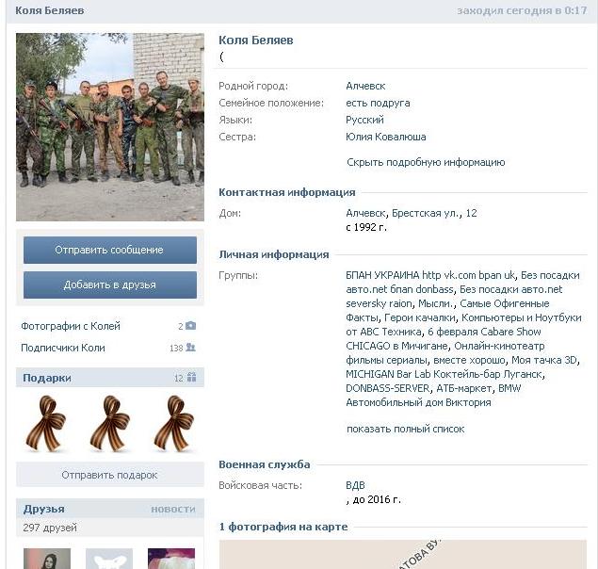598x569 pixels.
Task: Send a message via Отправить сообщение
Action: tap(110, 250)
